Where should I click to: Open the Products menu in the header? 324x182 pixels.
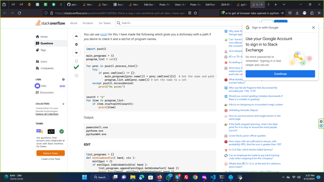point(88,23)
